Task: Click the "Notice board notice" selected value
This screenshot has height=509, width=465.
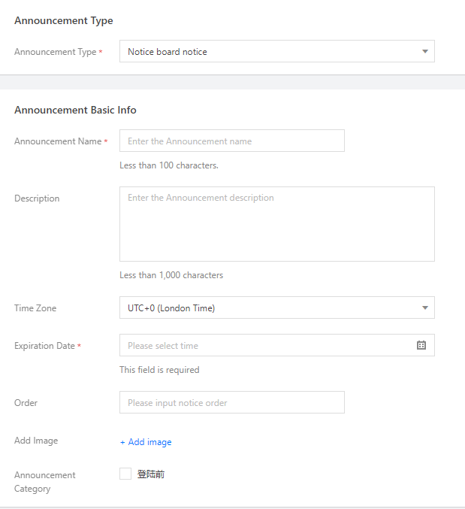Action: [x=168, y=52]
